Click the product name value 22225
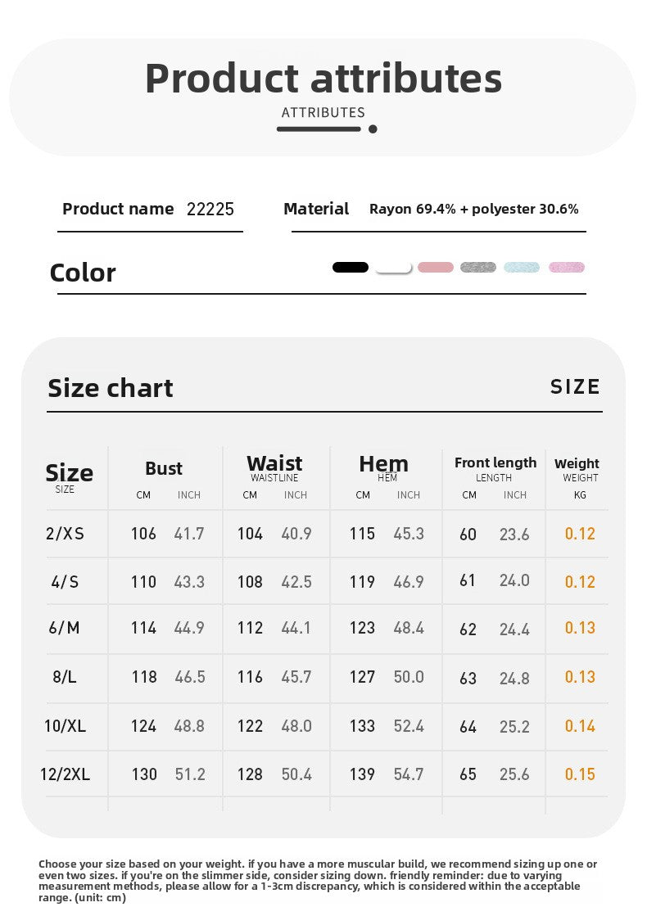The image size is (647, 916). tap(210, 209)
